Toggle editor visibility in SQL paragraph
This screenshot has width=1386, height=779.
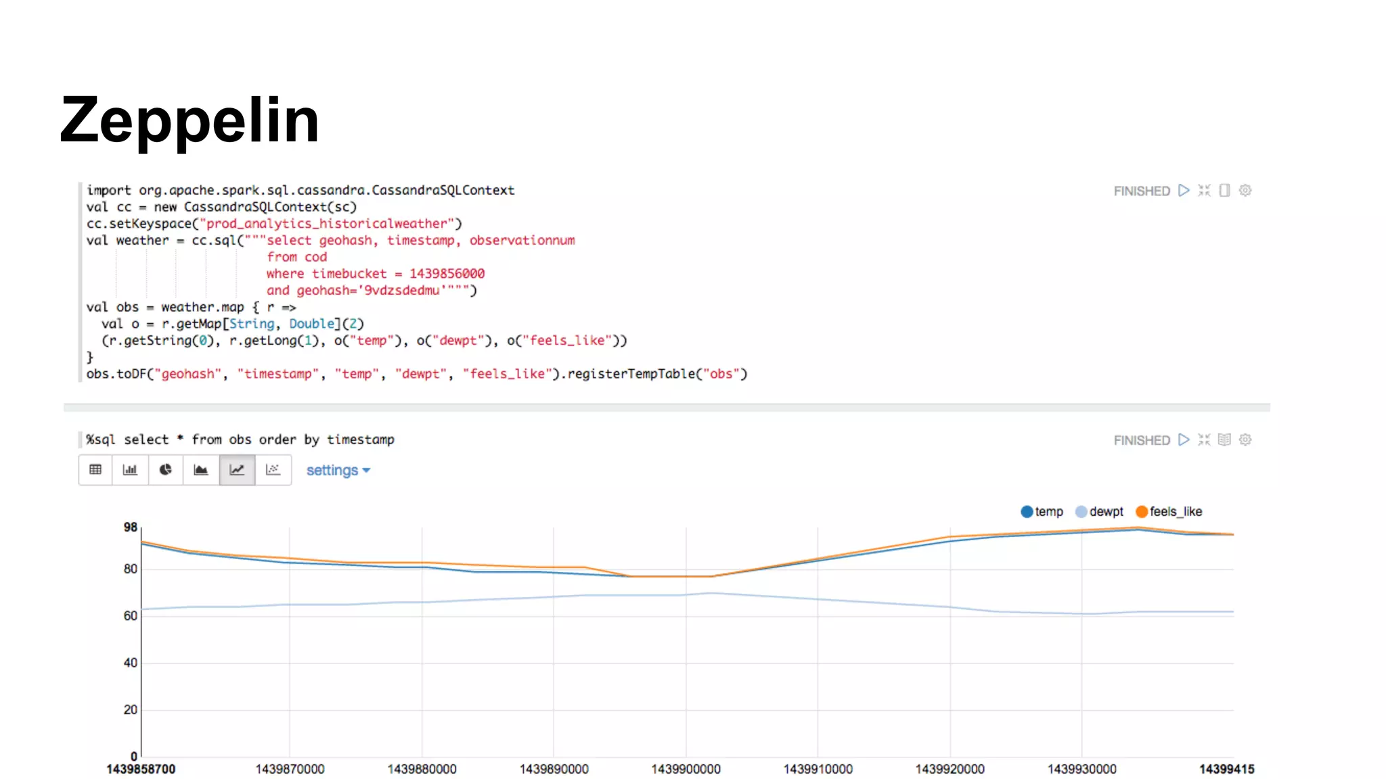pyautogui.click(x=1204, y=440)
